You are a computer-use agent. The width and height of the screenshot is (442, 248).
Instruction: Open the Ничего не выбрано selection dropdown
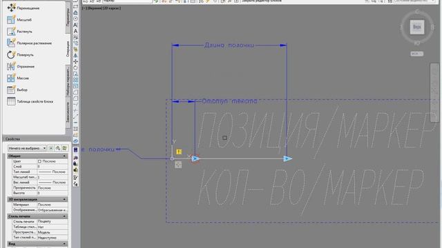coord(27,148)
